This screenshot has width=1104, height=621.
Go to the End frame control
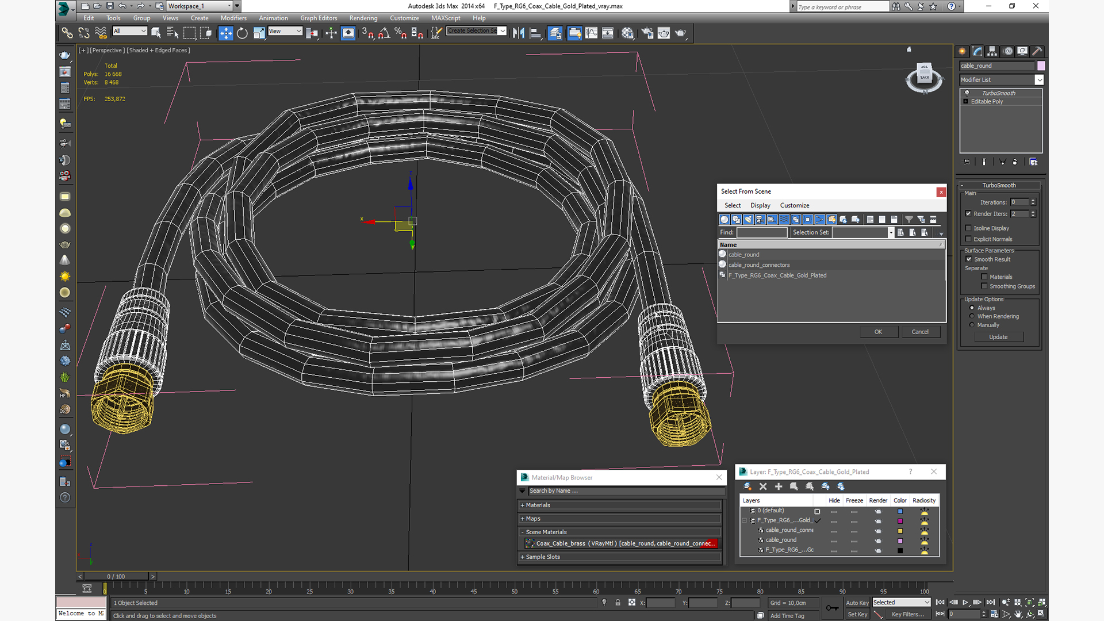point(991,603)
